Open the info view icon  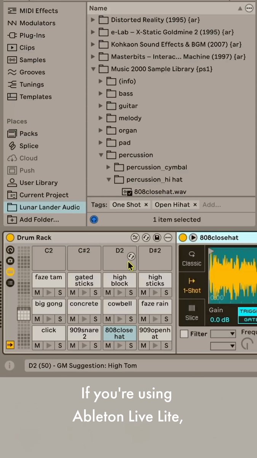10,366
